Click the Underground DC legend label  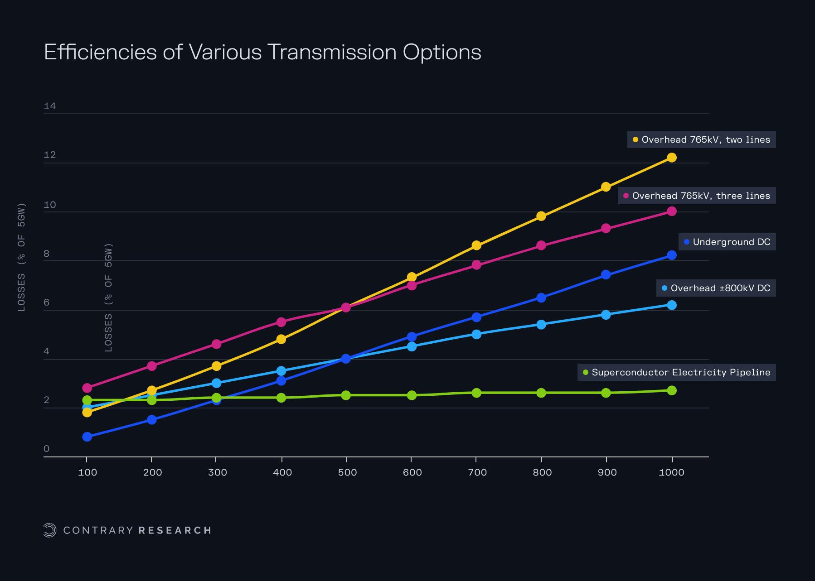coord(731,242)
